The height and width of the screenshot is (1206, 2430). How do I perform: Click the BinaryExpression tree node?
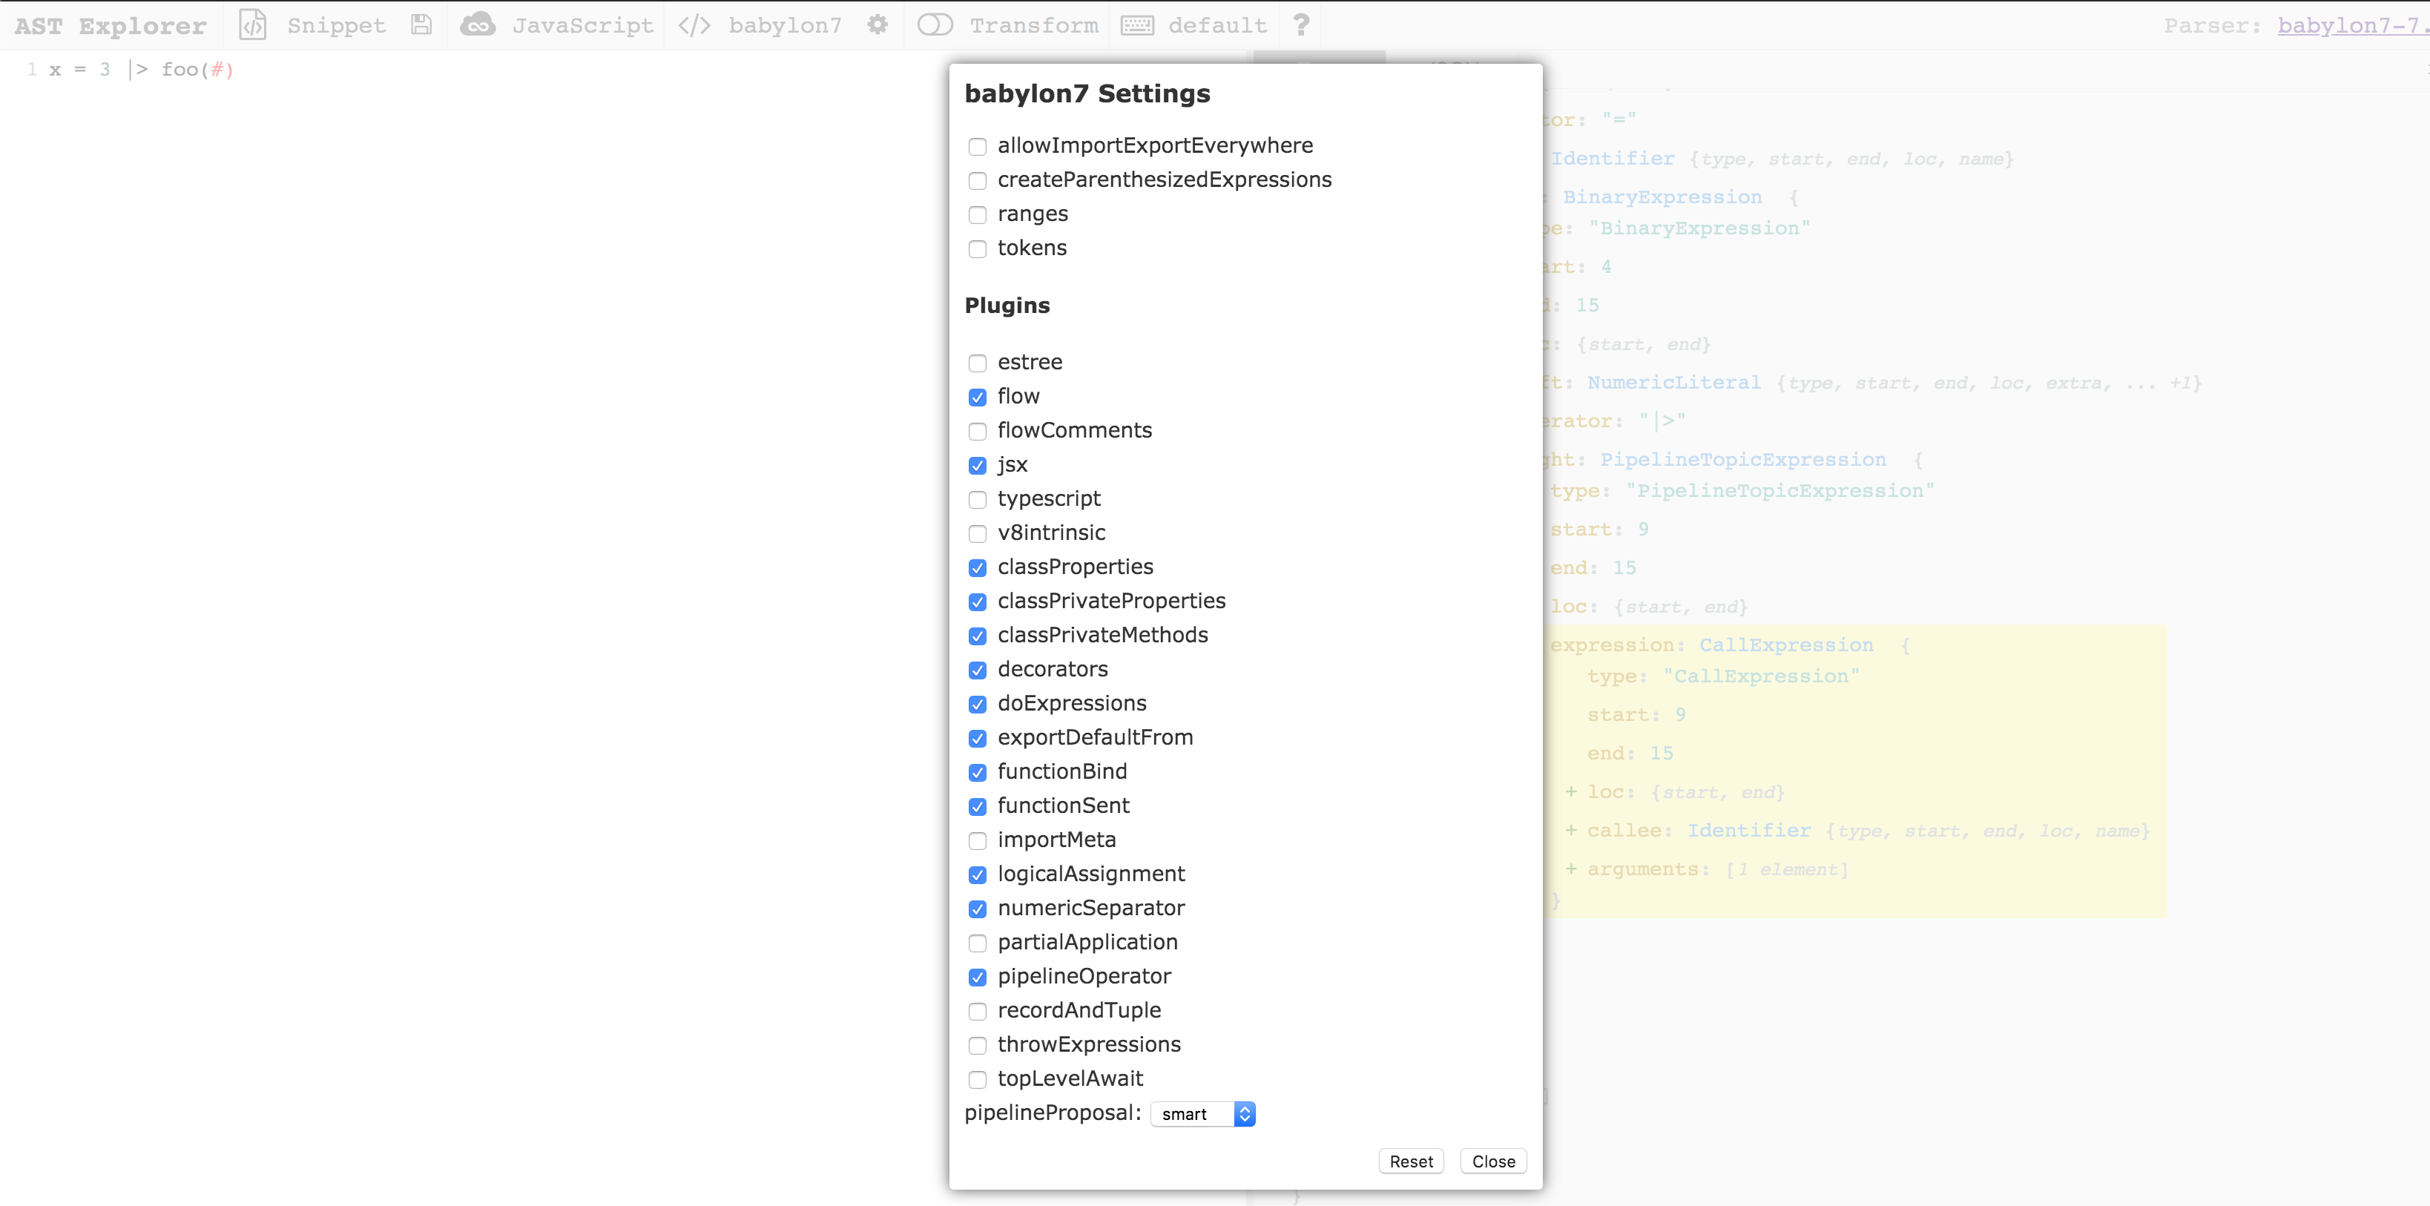point(1662,197)
